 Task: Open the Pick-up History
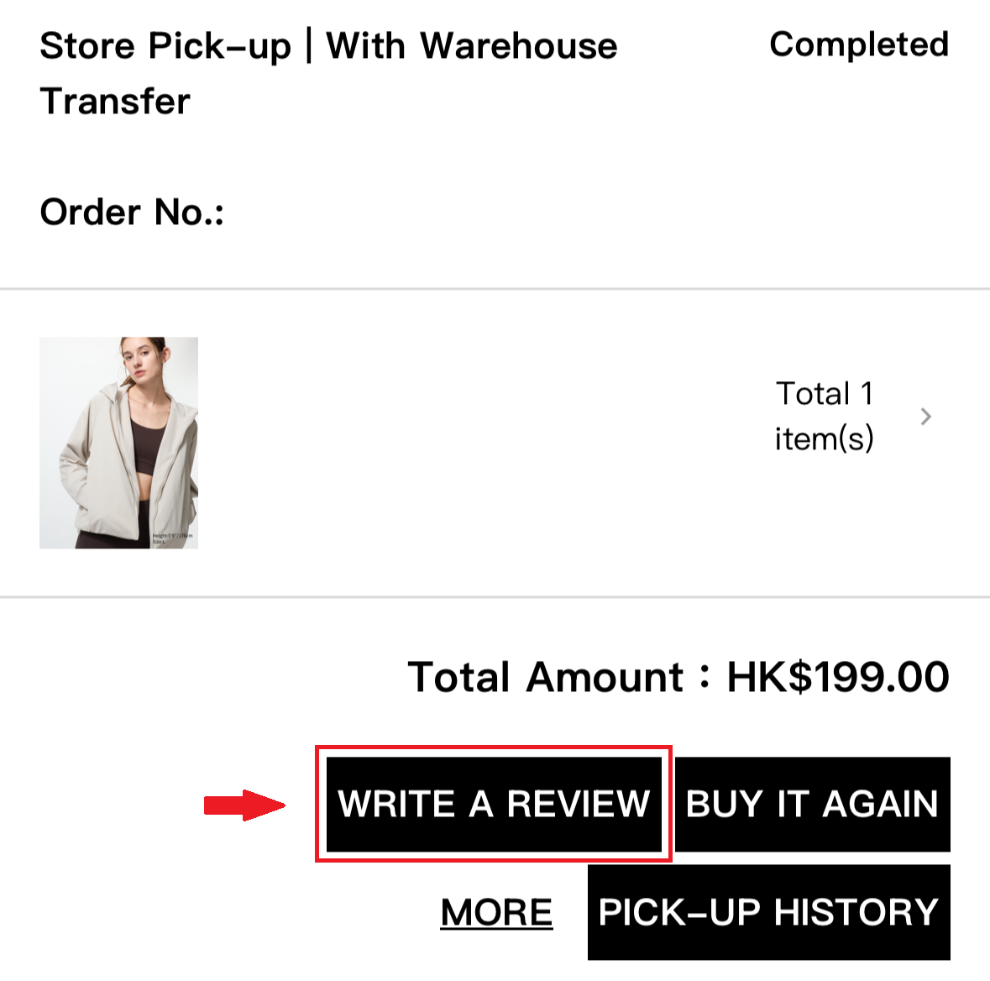coord(768,912)
